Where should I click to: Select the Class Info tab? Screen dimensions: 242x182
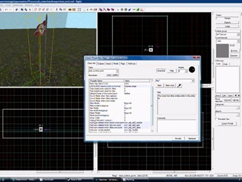(92, 63)
